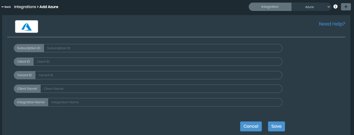Image resolution: width=354 pixels, height=135 pixels.
Task: Expand the Azure dropdown selector
Action: tap(312, 7)
